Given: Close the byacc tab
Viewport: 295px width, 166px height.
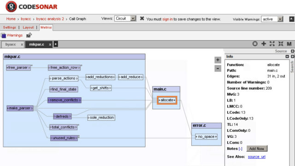Looking at the screenshot, I should tap(22, 45).
